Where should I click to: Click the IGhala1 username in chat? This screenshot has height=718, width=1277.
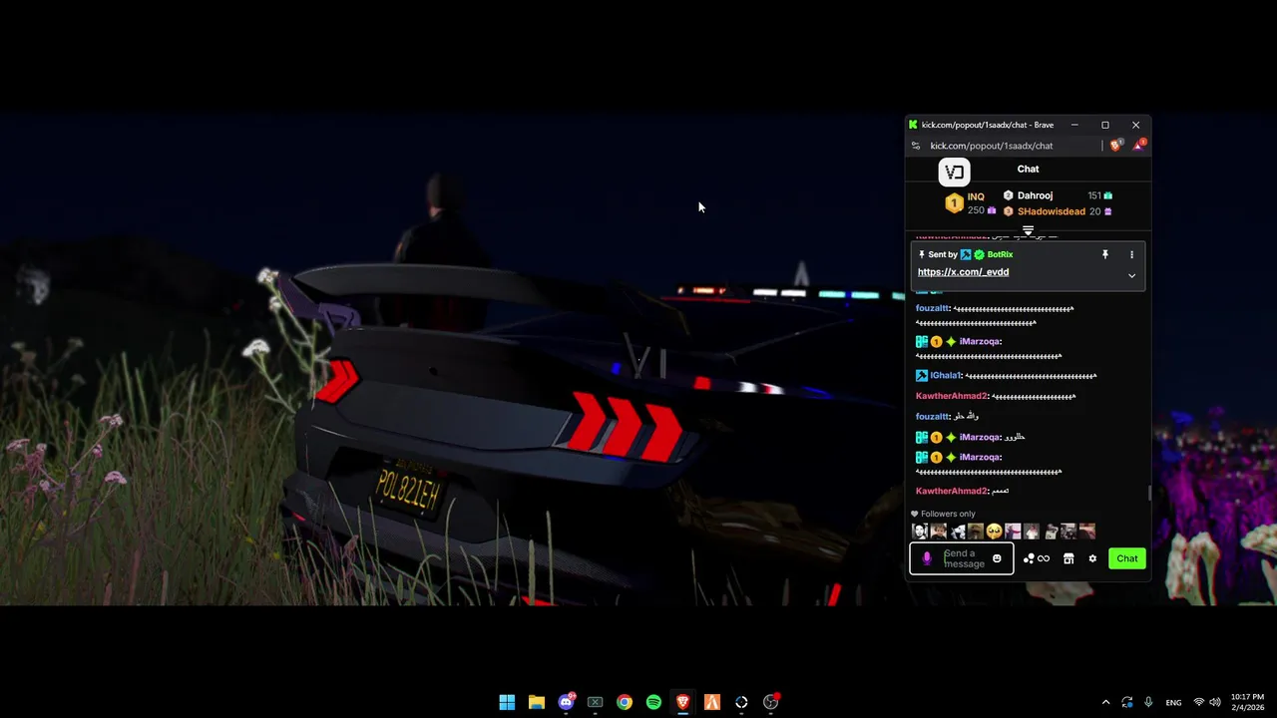click(x=945, y=376)
